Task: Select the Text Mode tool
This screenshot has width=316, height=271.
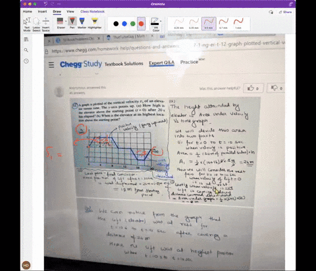Action: click(x=27, y=24)
